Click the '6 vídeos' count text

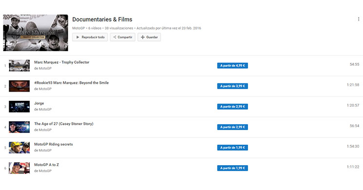point(95,28)
